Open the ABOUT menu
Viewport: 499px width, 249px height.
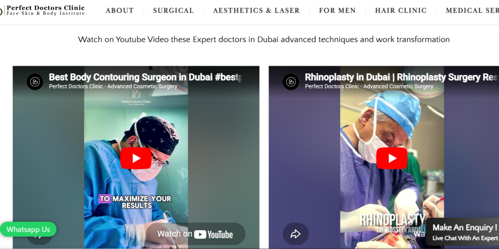tap(120, 10)
